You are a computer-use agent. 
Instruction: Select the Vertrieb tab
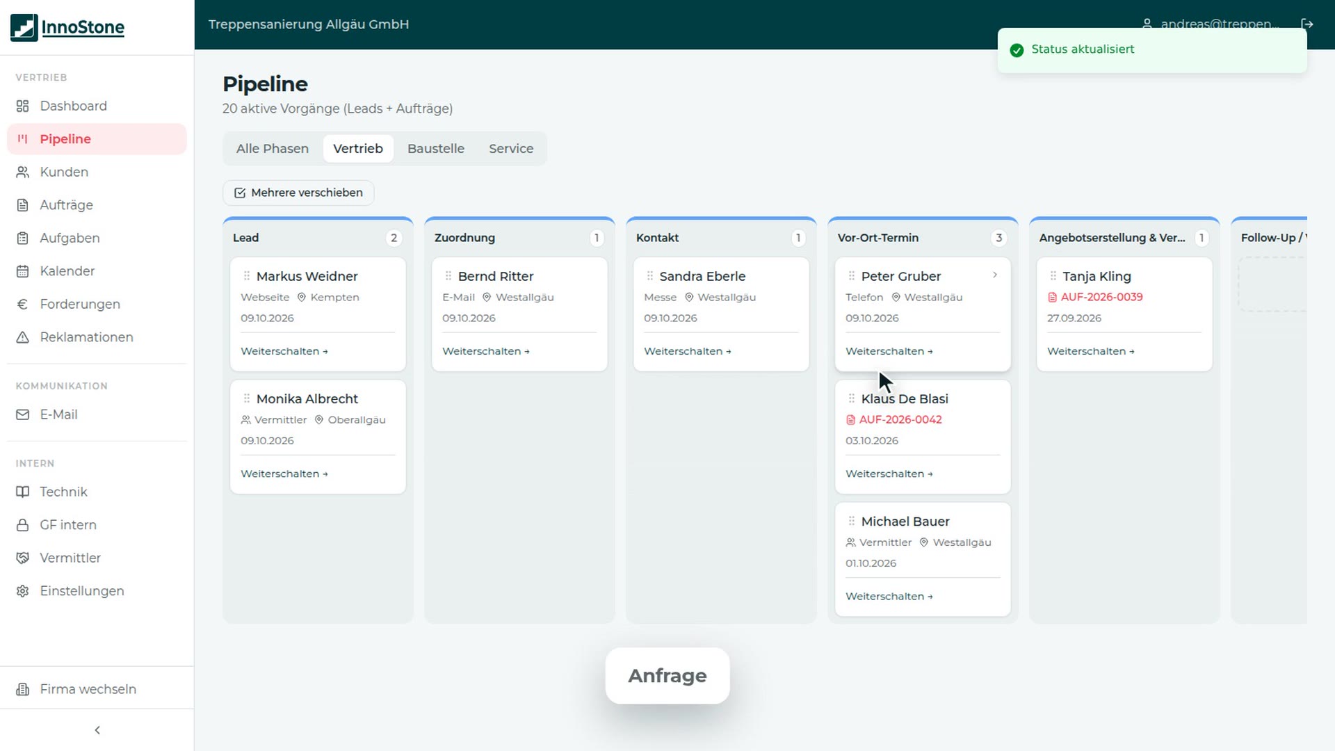click(x=358, y=149)
